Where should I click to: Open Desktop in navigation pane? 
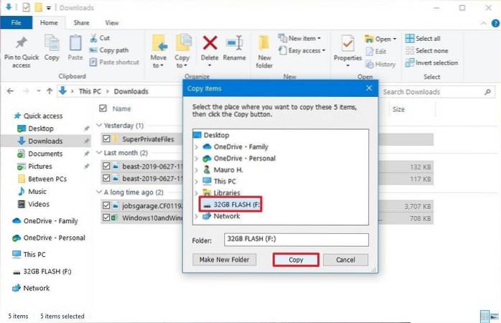(35, 128)
